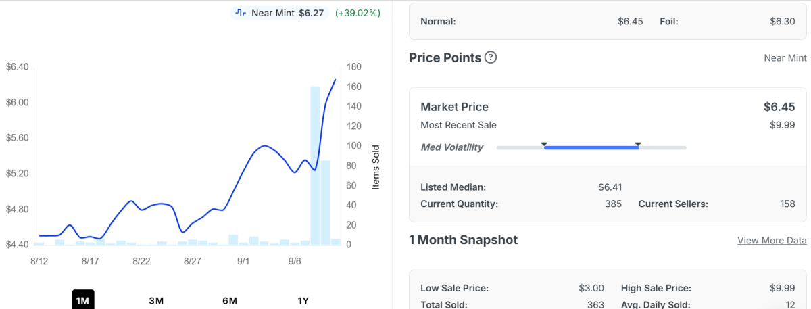Click the tallest items-sold bar in chart
Image resolution: width=811 pixels, height=309 pixels.
pos(315,166)
